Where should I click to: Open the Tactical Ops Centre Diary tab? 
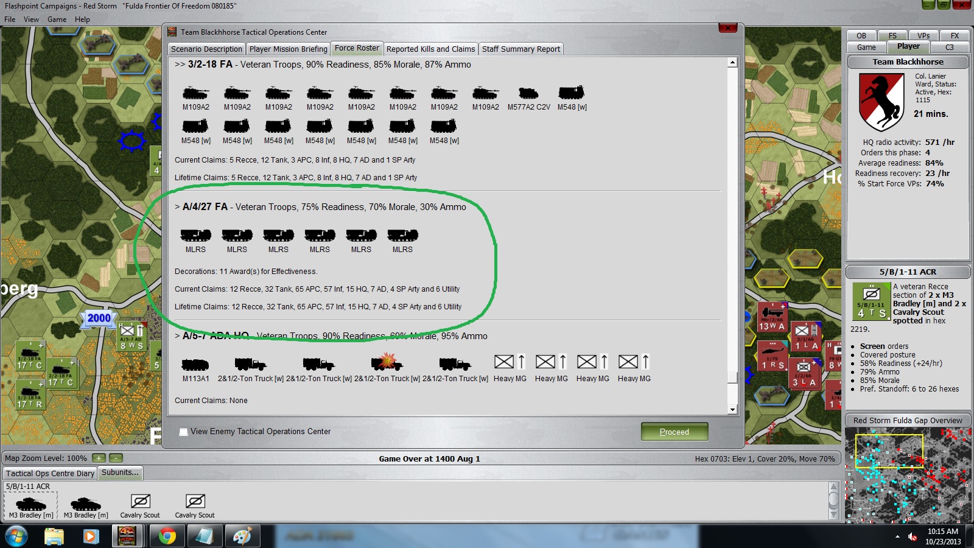(51, 473)
